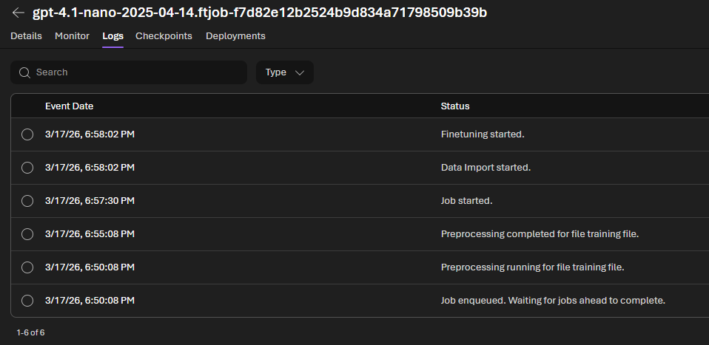Switch to the Details tab

26,35
